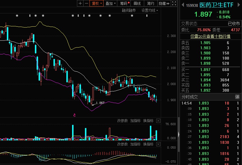Click 详 to view detailed trades
Viewport: 242px width, 165px height.
coord(237,97)
